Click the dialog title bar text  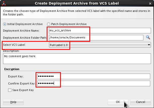pyautogui.click(x=77, y=3)
